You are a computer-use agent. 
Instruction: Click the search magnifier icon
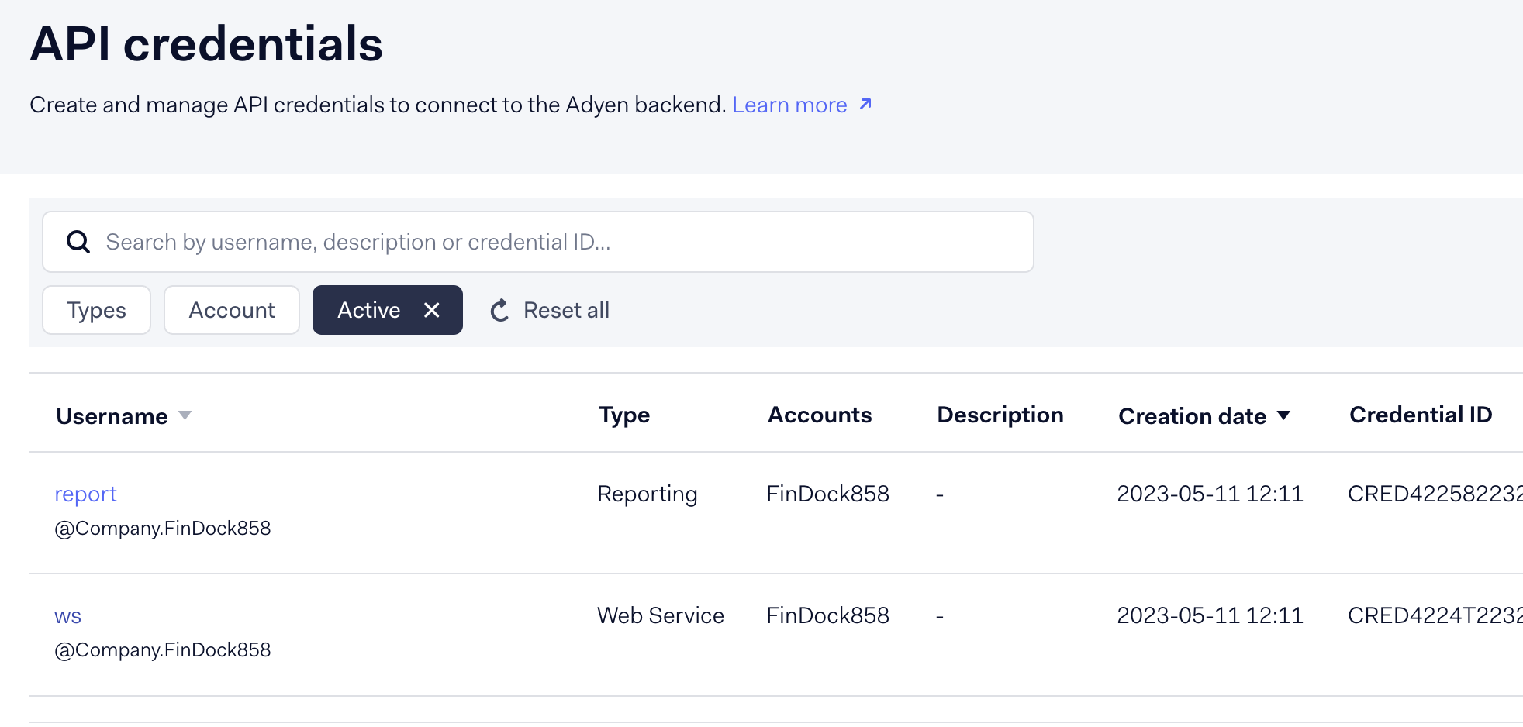pyautogui.click(x=78, y=241)
